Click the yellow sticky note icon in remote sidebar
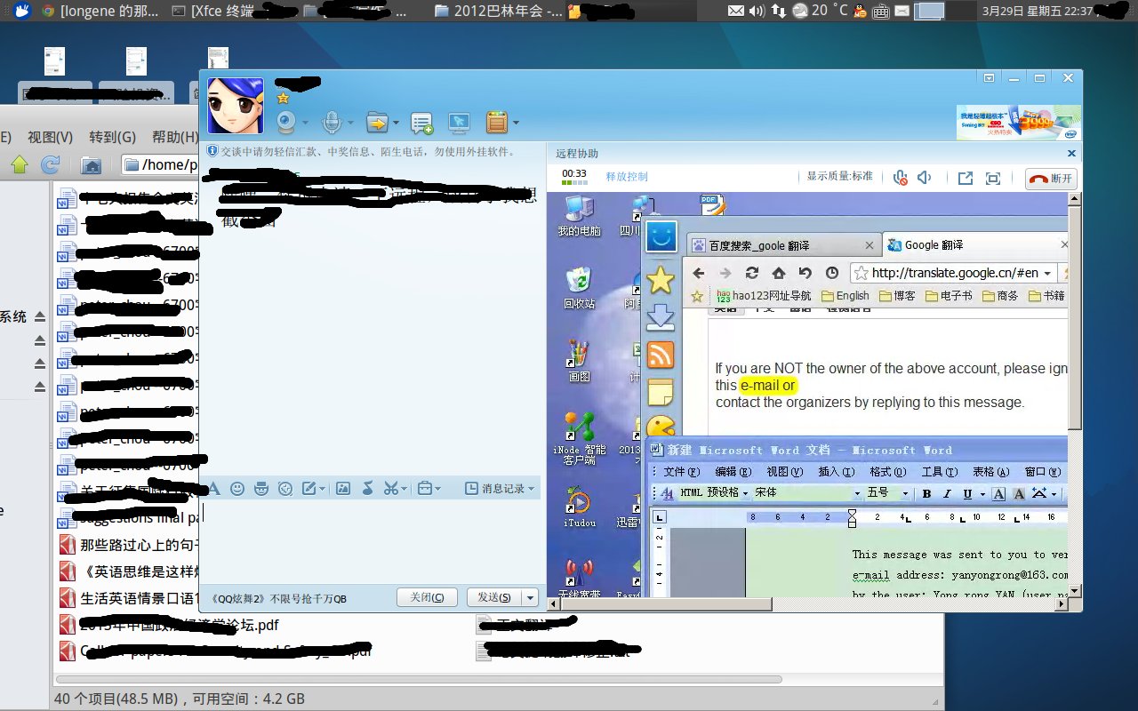 661,392
